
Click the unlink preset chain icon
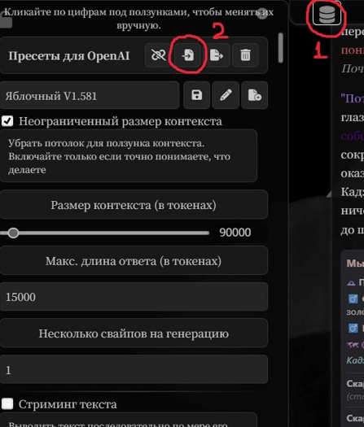click(x=159, y=55)
